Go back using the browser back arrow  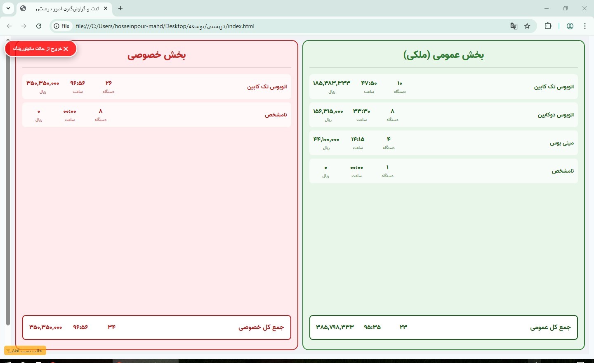9,26
